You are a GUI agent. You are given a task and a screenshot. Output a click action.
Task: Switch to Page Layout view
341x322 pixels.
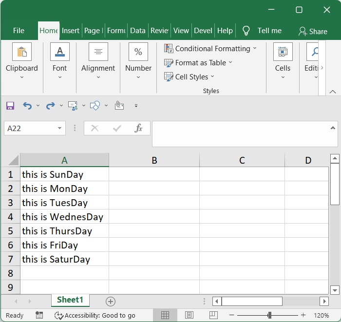[x=189, y=315]
